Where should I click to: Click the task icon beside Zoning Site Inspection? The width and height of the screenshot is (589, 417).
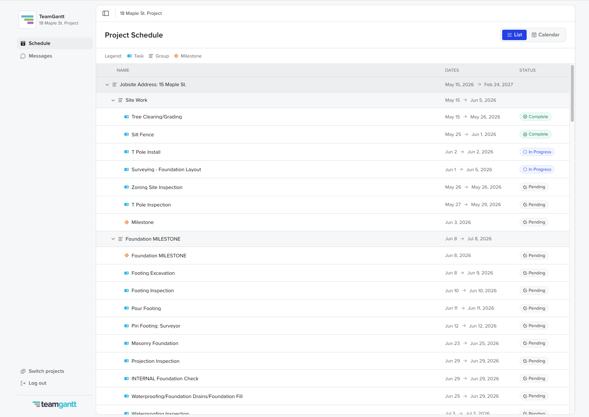[x=127, y=187]
